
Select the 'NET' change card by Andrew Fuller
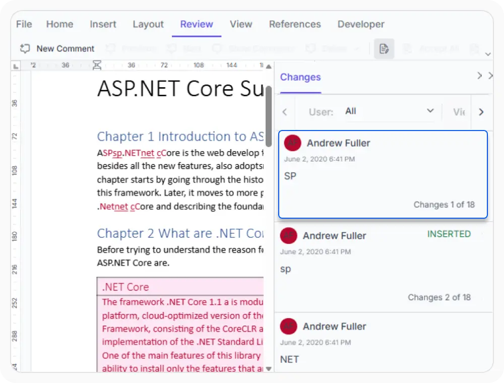pos(384,343)
